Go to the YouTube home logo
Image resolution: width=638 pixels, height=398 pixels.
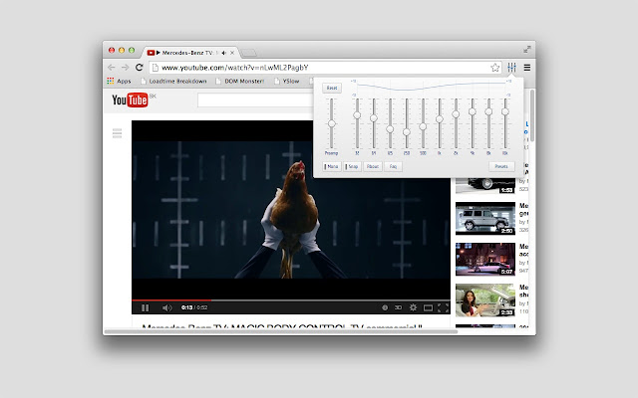pos(130,99)
